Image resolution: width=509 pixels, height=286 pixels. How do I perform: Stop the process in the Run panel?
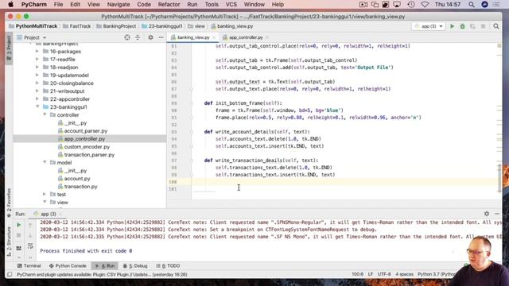pyautogui.click(x=19, y=235)
